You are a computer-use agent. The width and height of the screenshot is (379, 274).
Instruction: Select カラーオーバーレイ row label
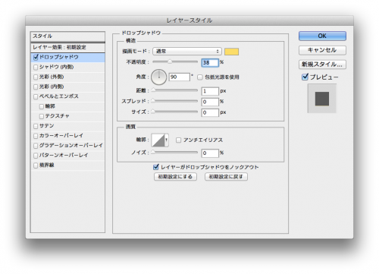61,136
